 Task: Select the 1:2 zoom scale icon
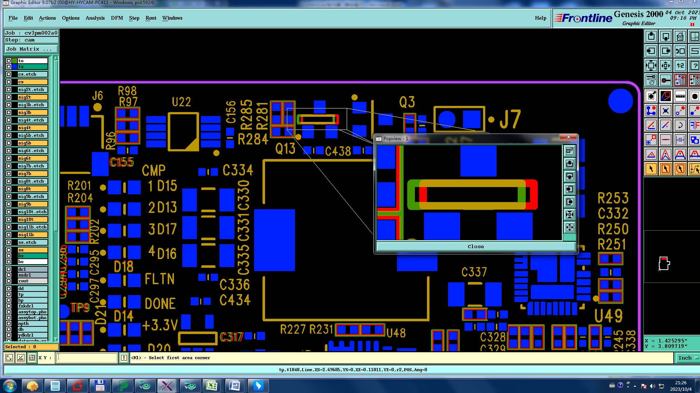pos(680,66)
